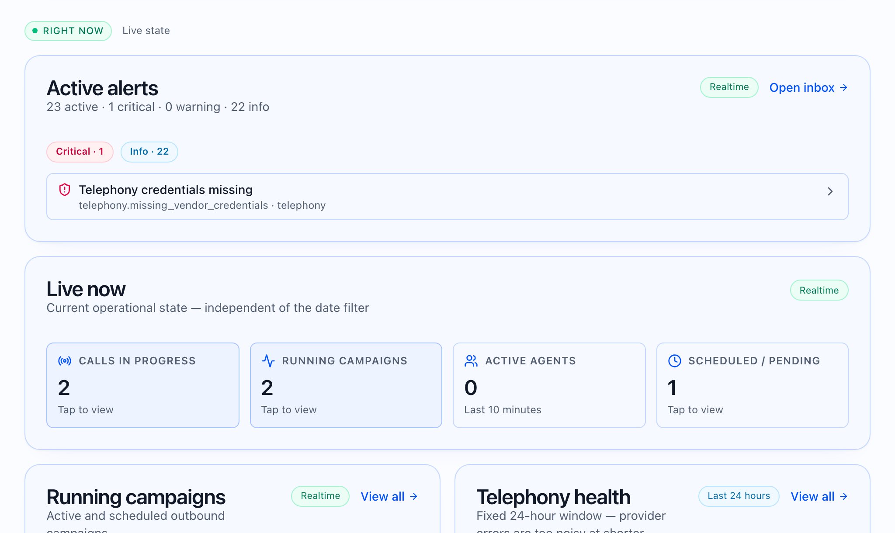Click the arrow beside Telephony health View all
Screen dimensions: 895x533
[x=844, y=496]
